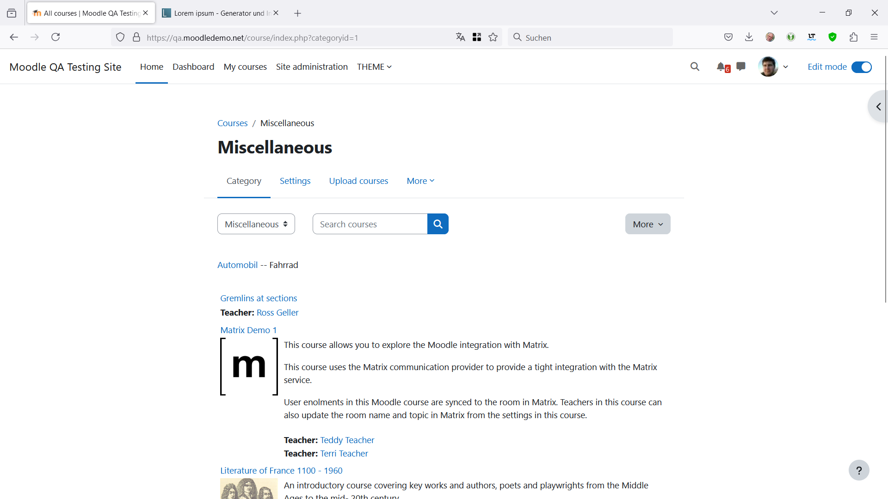888x499 pixels.
Task: Click the green shield extension icon
Action: coord(832,37)
